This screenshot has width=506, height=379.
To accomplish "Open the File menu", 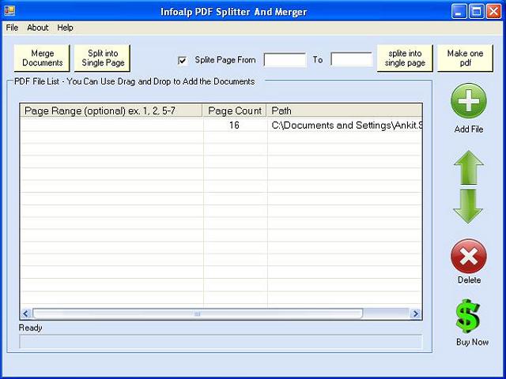I will coord(12,28).
